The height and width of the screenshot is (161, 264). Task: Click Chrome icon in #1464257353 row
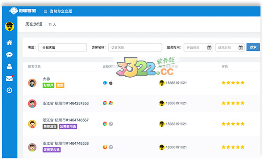105,103
